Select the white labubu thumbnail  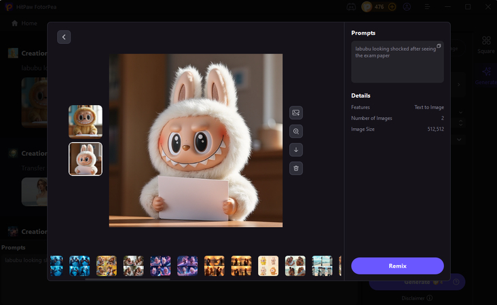(86, 159)
